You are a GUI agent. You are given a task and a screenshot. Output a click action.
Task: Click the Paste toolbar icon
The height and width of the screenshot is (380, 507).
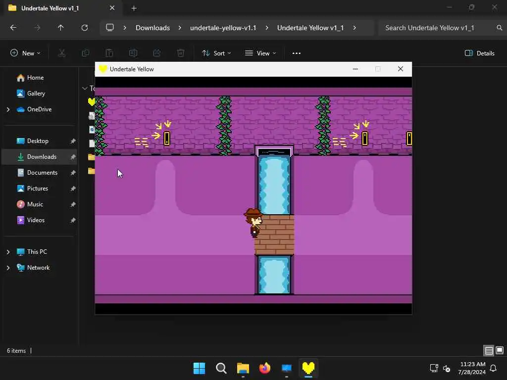tap(109, 53)
